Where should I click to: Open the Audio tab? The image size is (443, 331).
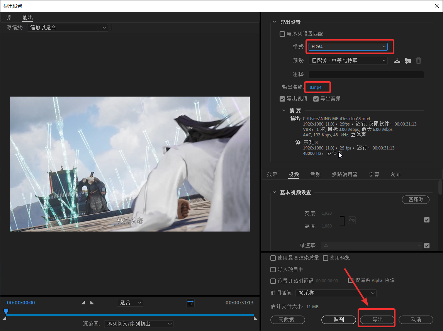point(315,174)
